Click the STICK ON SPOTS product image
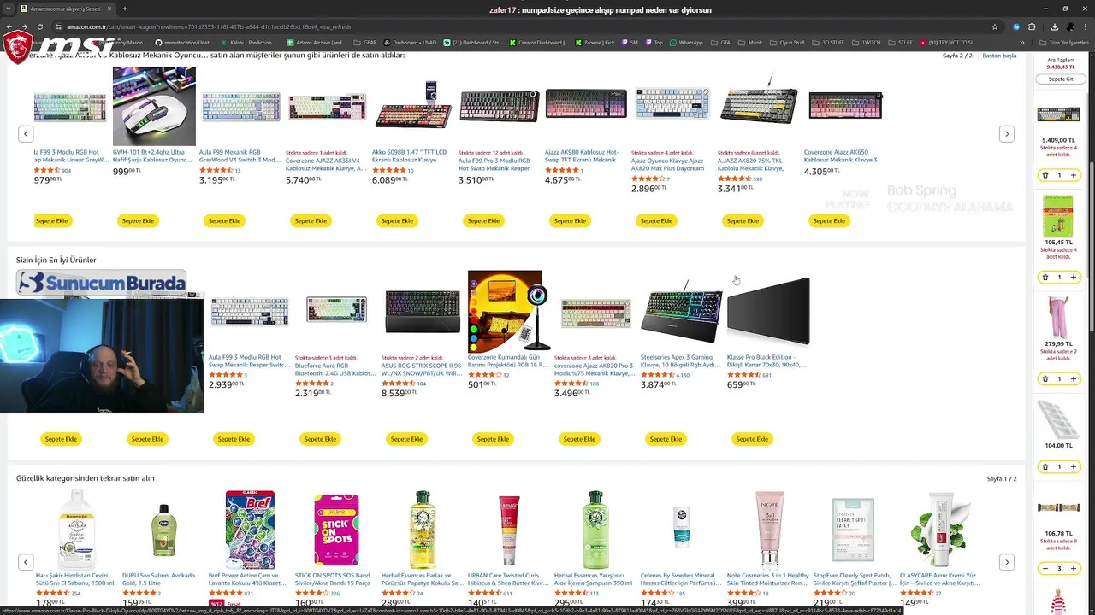This screenshot has height=615, width=1095. click(336, 530)
